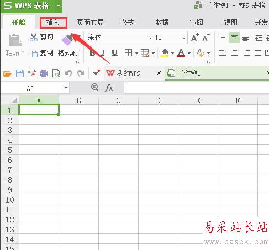Toggle italic formatting

(x=103, y=53)
